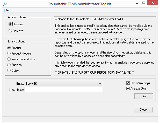Open the File menu
This screenshot has width=160, height=124.
[x=6, y=10]
